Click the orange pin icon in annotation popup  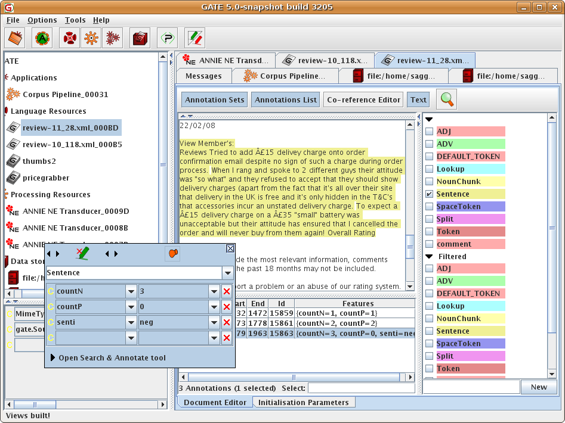click(x=174, y=253)
